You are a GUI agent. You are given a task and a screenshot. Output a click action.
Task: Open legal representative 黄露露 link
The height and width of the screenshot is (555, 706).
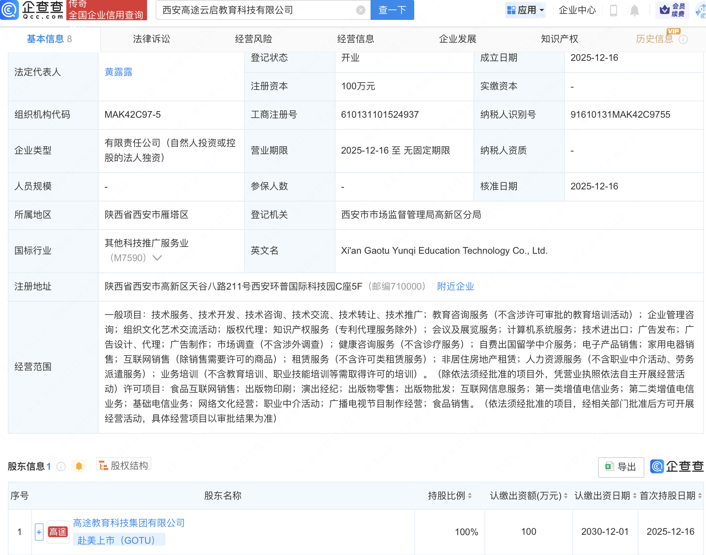[x=119, y=72]
